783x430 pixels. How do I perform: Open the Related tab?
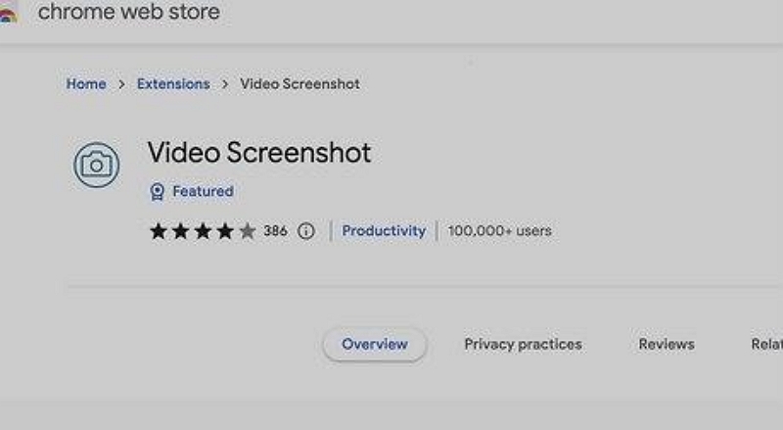(767, 344)
